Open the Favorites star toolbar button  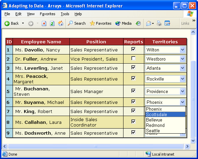click(x=100, y=23)
